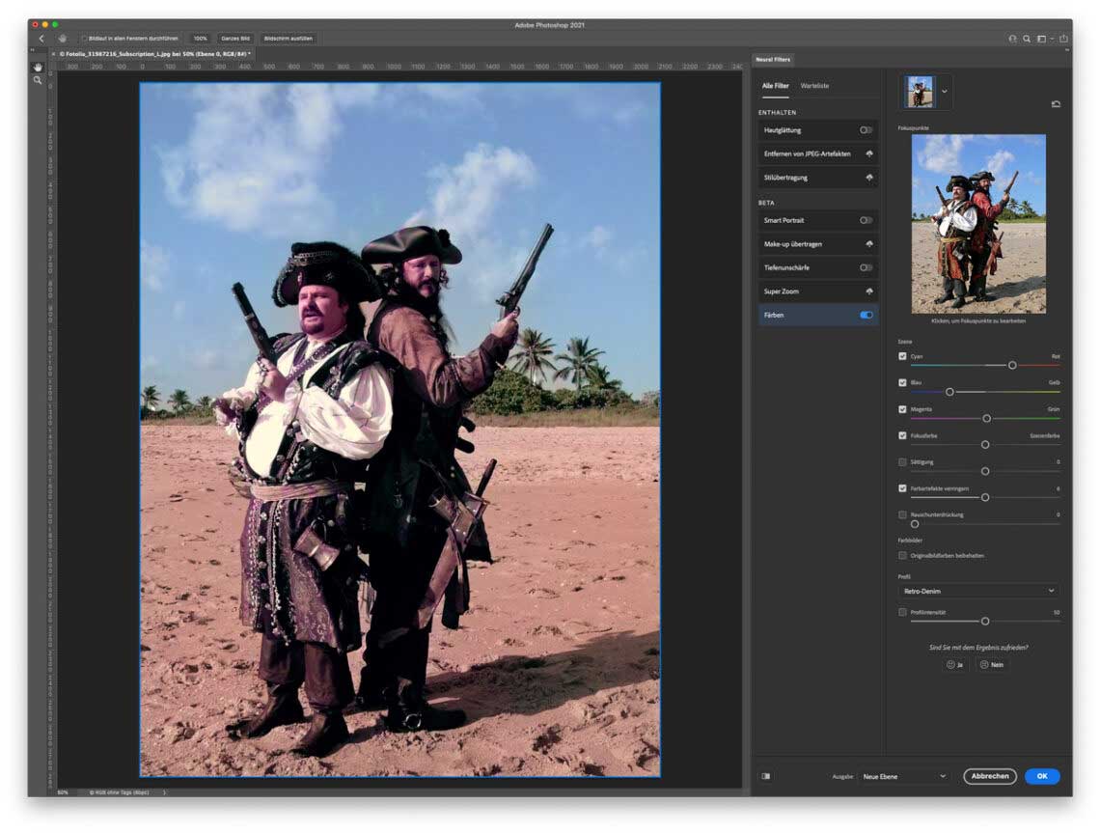Click the Ganzes Bild button
Screen dimensions: 1100x833
(x=235, y=39)
